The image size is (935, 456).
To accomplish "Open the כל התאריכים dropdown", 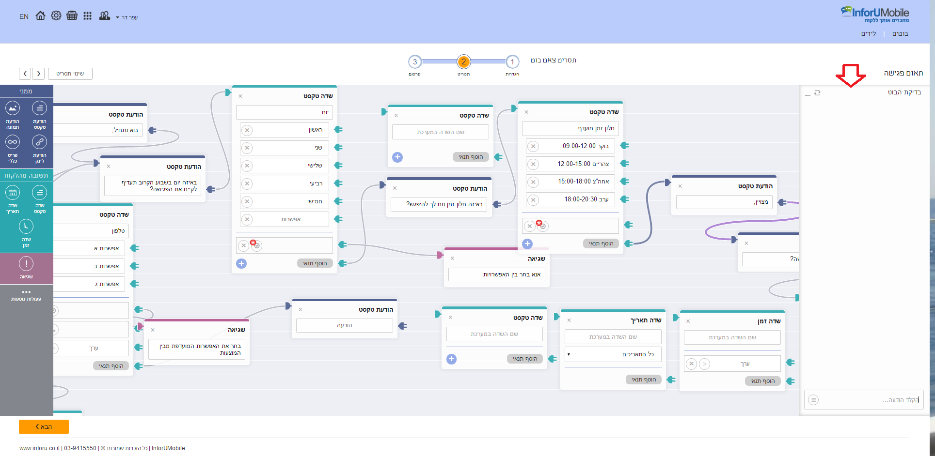I will tap(613, 354).
